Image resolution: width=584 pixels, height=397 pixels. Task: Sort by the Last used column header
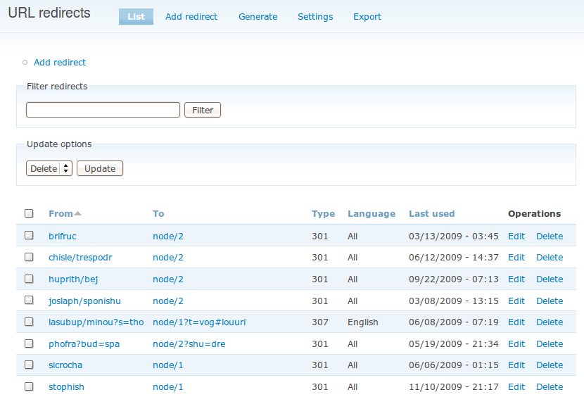432,213
